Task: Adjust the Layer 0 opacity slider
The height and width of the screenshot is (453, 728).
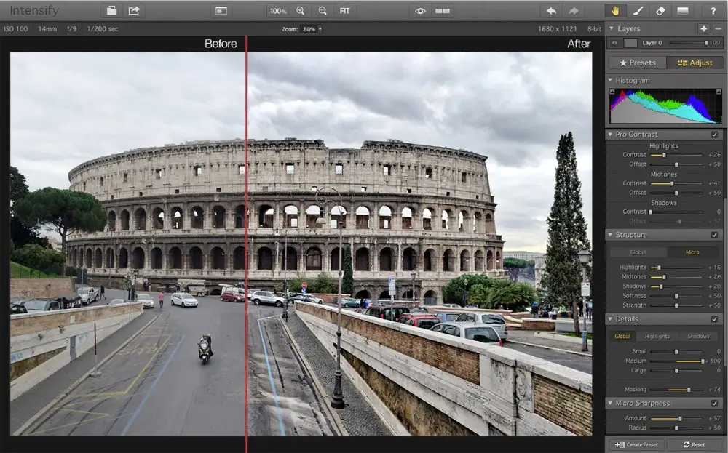Action: (x=689, y=43)
